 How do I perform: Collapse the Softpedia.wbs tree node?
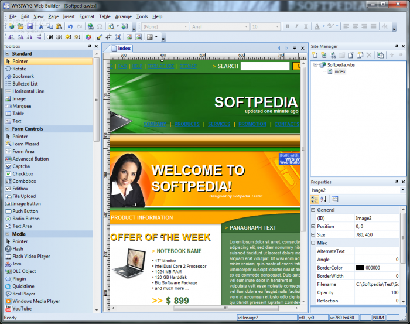pyautogui.click(x=315, y=65)
